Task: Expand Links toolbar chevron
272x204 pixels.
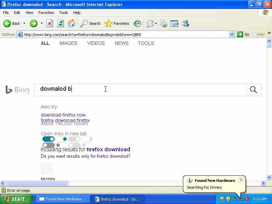Action: (269, 33)
